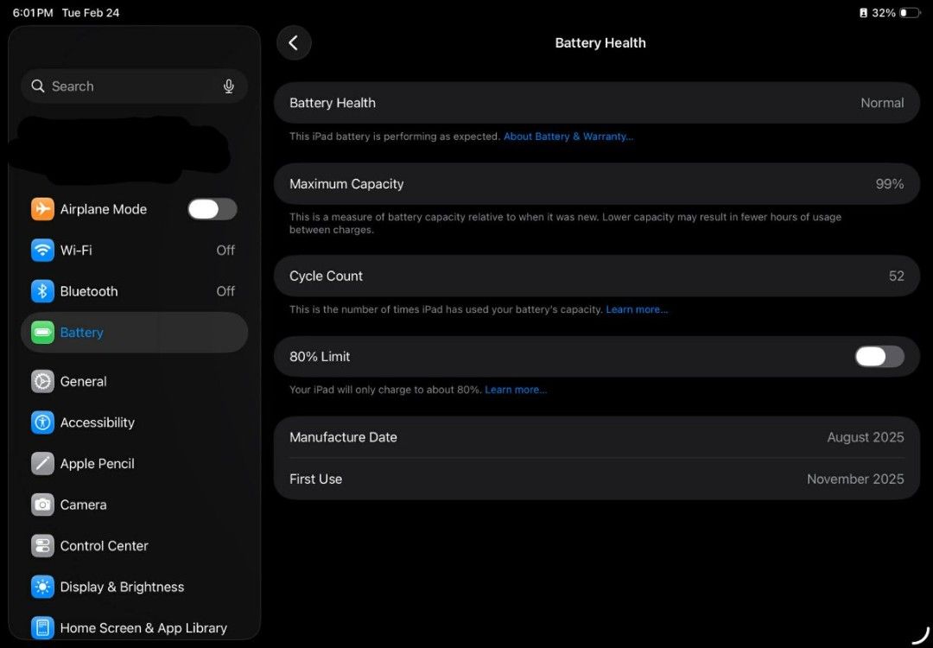
Task: Tap the General gear icon
Action: 42,381
